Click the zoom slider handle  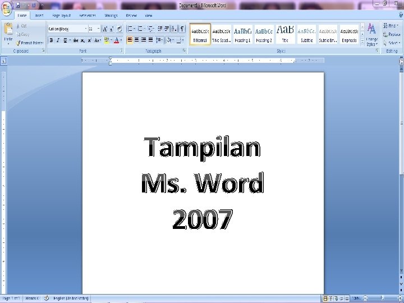[382, 298]
